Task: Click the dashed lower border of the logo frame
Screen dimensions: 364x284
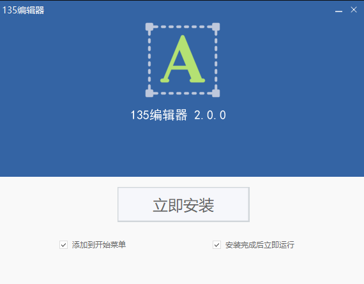Action: coord(183,93)
